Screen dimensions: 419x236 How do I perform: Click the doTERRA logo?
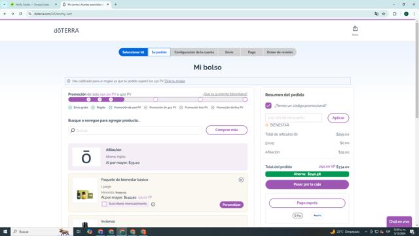pyautogui.click(x=66, y=31)
